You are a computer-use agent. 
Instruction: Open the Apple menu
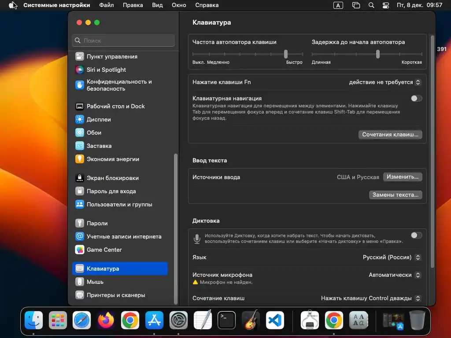pos(12,5)
